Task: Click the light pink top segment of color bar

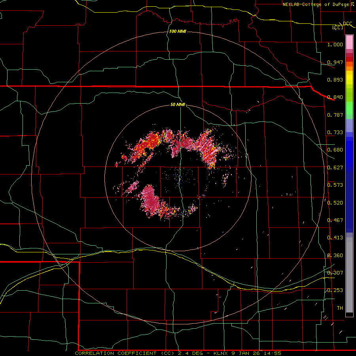Action: click(x=349, y=42)
